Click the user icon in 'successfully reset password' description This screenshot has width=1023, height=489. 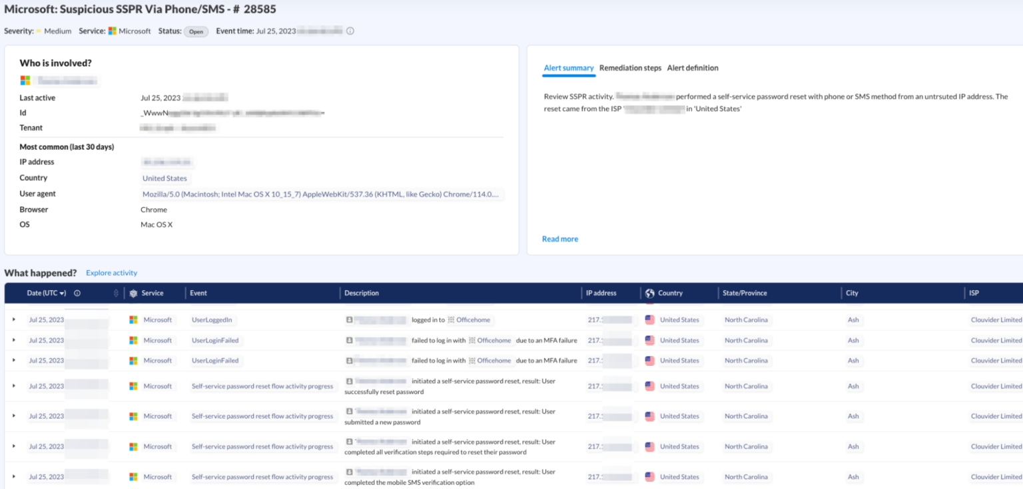(x=349, y=381)
